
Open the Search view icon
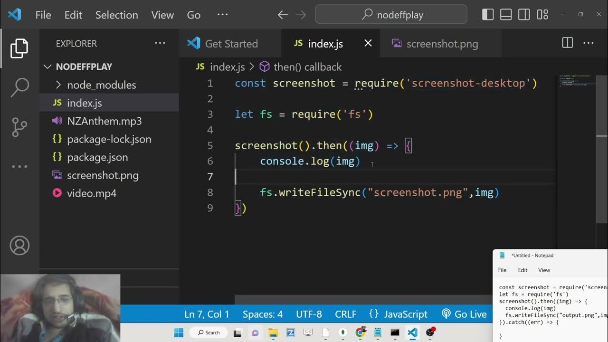19,87
